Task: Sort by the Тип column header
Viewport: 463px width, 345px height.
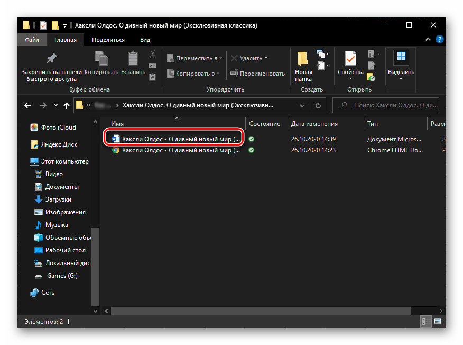Action: (x=372, y=124)
